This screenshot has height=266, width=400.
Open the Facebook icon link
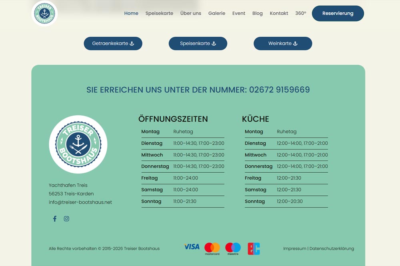[x=54, y=219]
